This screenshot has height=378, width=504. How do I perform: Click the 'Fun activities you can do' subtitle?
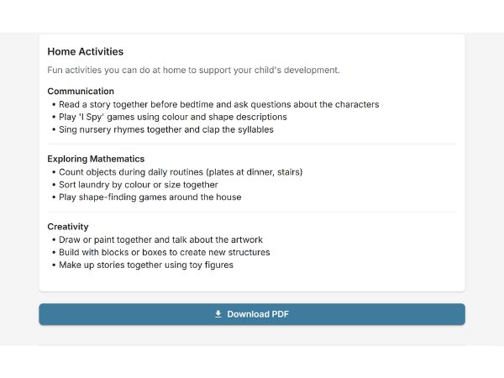pyautogui.click(x=193, y=71)
